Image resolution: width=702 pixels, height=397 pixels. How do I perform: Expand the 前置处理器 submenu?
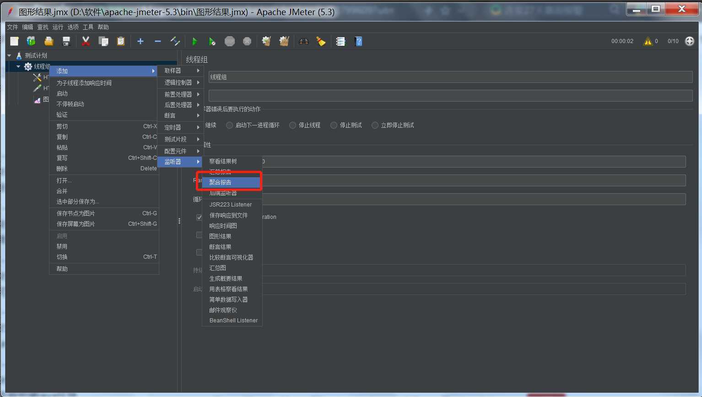point(180,94)
